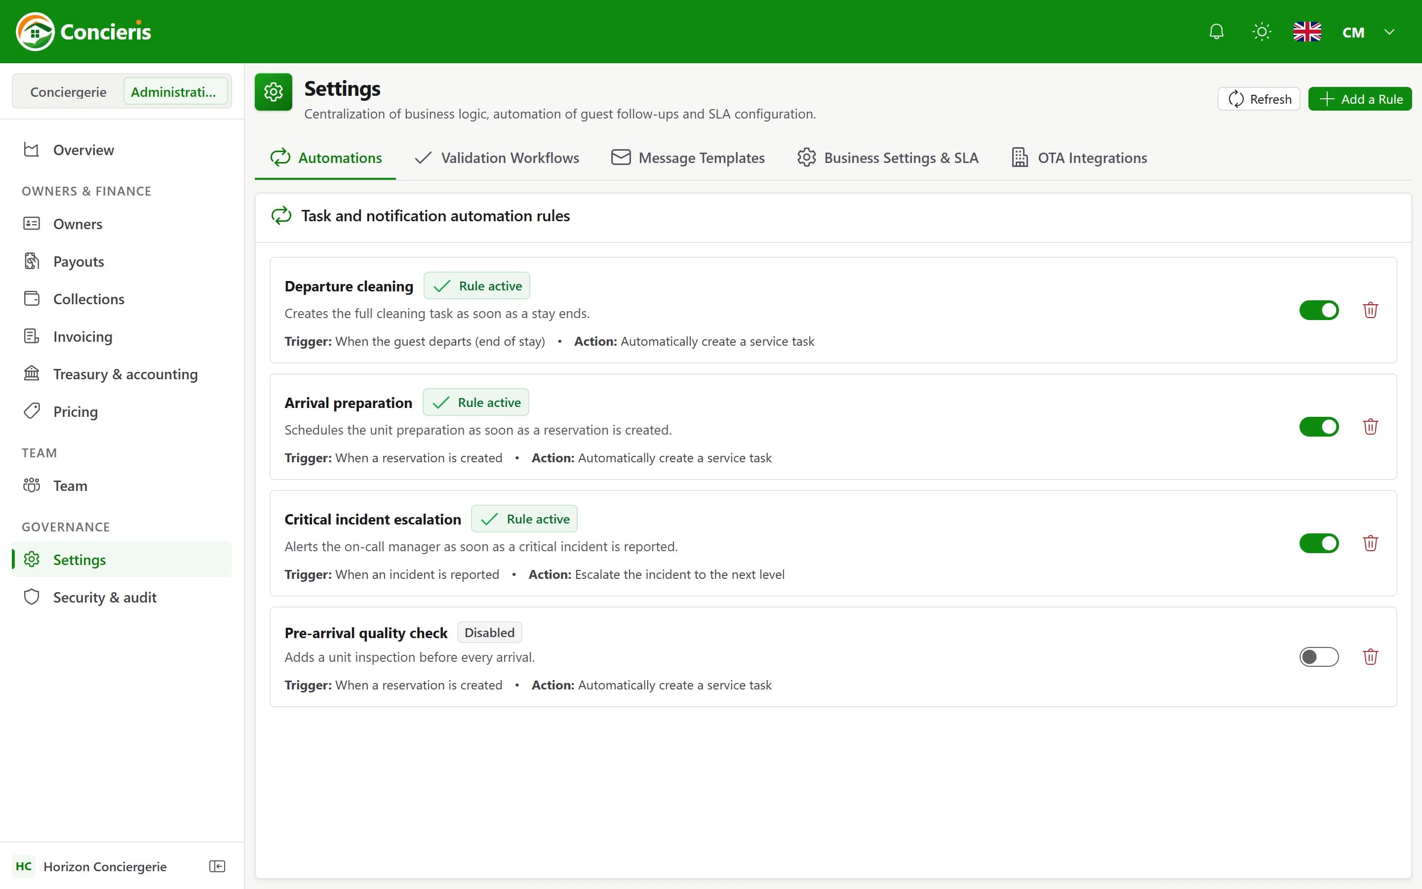Delete the Critical incident escalation rule

pos(1370,543)
